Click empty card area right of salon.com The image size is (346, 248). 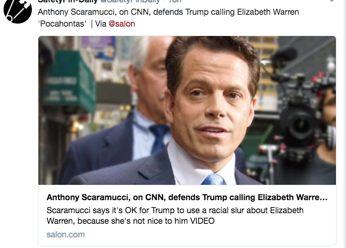(210, 234)
